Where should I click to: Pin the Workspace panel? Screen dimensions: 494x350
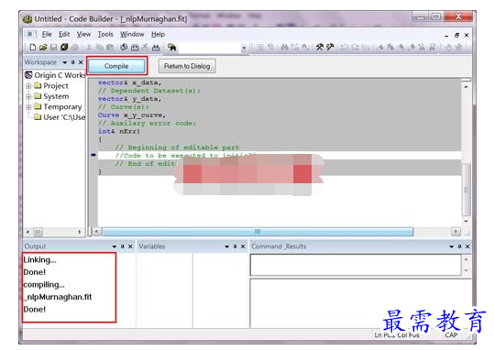[72, 62]
